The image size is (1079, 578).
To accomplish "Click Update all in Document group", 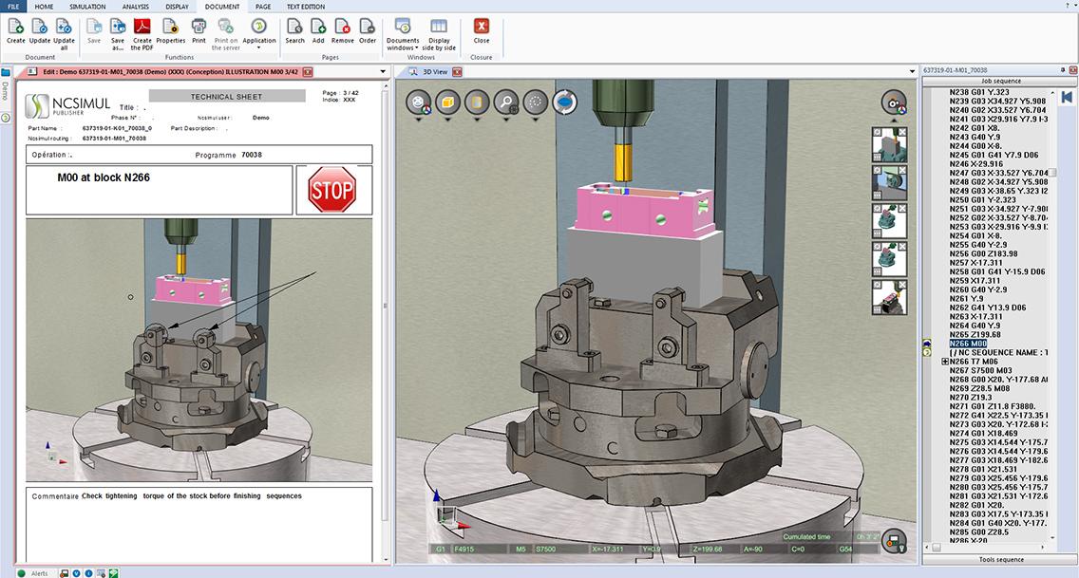I will pyautogui.click(x=64, y=27).
